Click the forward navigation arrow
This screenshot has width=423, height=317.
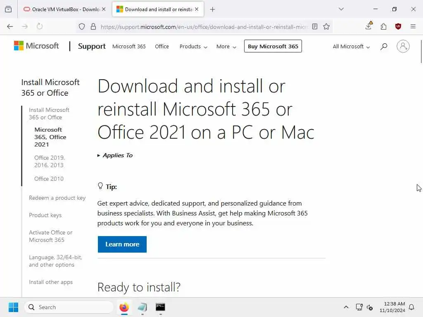(x=25, y=26)
